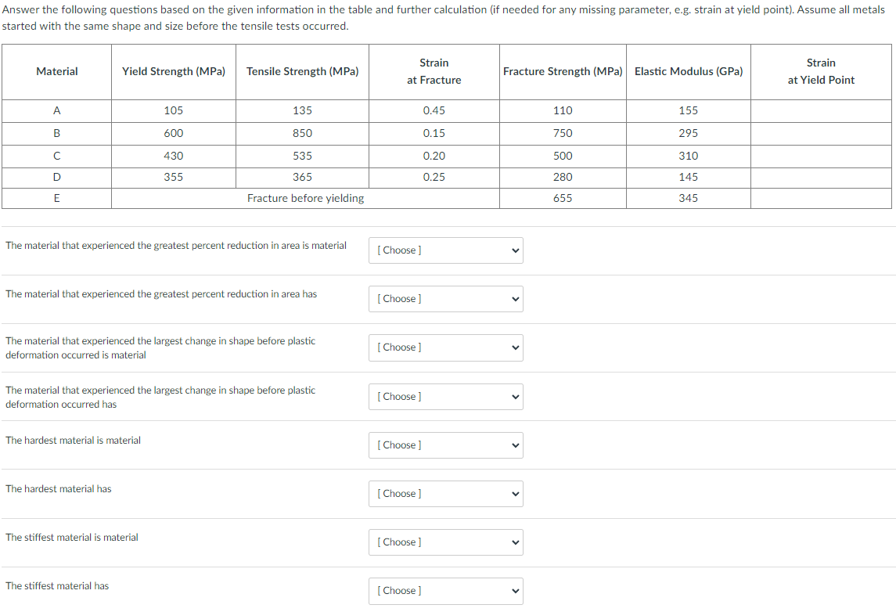Open the dropdown after 'The hardest material has'
The height and width of the screenshot is (612, 896).
(445, 494)
